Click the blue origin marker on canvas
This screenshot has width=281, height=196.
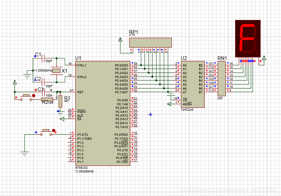(x=150, y=114)
